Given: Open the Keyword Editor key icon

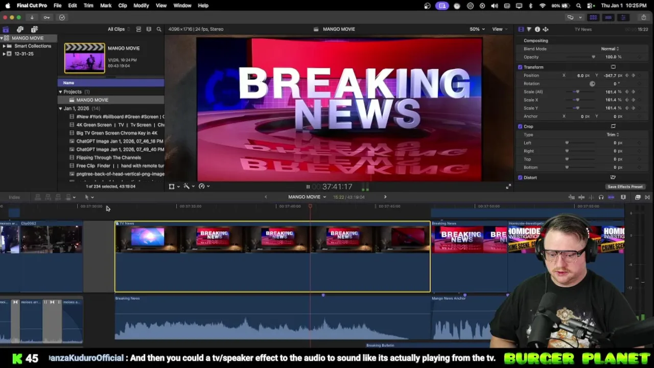Looking at the screenshot, I should click(x=46, y=17).
